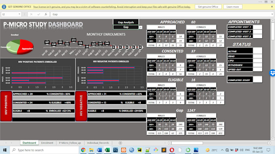Image resolution: width=275 pixels, height=154 pixels.
Task: Open File Explorer from the taskbar
Action: click(x=91, y=150)
